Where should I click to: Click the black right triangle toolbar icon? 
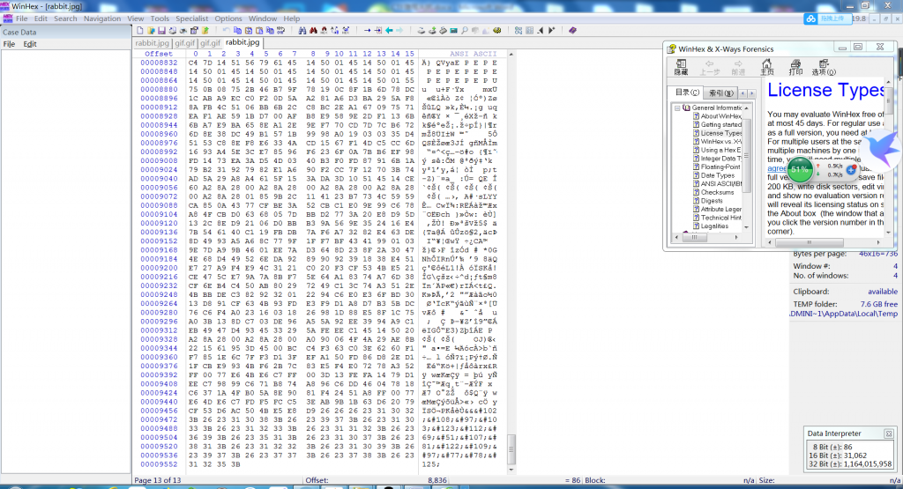pyautogui.click(x=551, y=30)
